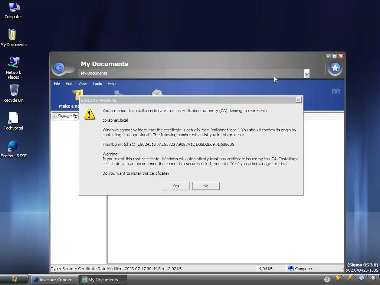Click the Start button on taskbar
The width and height of the screenshot is (380, 285).
click(x=14, y=279)
